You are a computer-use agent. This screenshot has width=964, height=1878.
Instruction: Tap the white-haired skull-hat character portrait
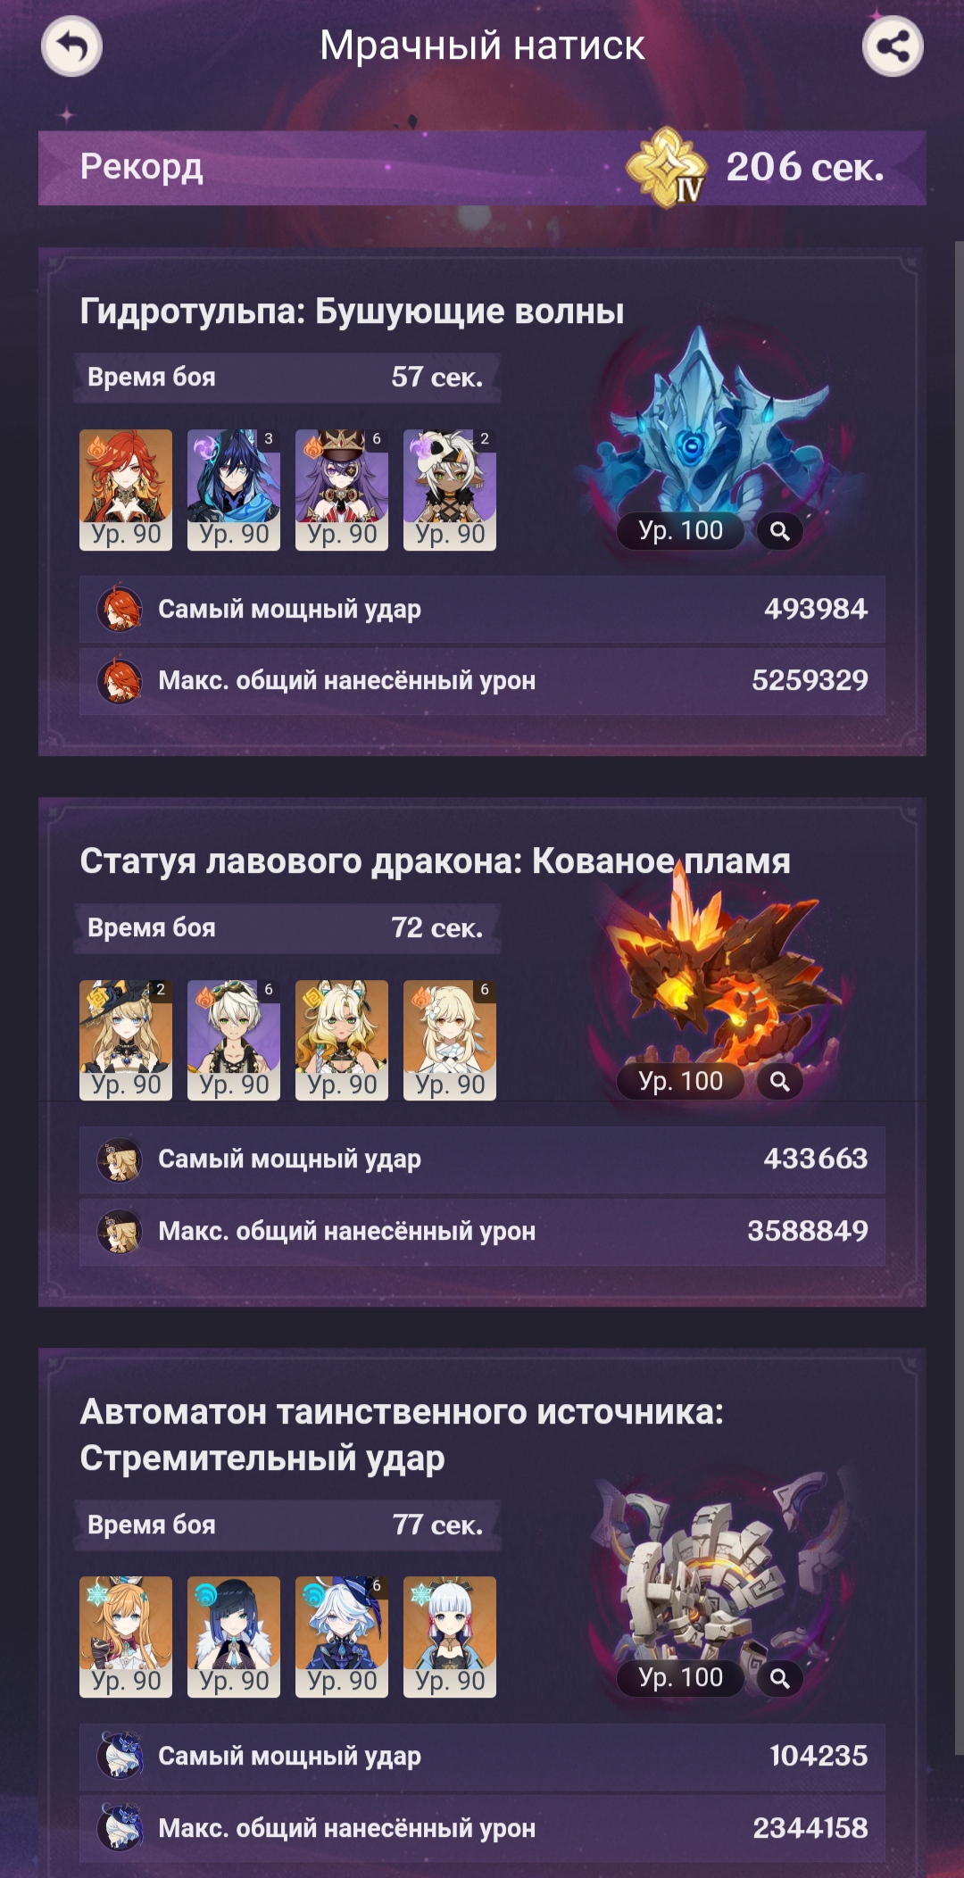pyautogui.click(x=450, y=490)
